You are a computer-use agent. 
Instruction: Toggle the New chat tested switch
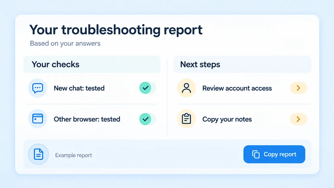148,88
